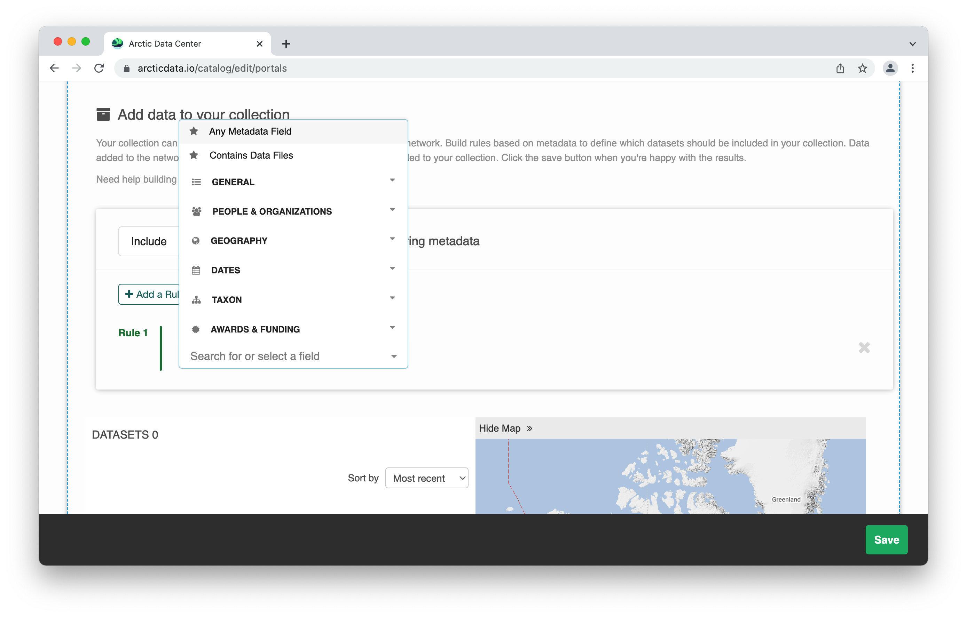
Task: Click the calendar icon beside Dates
Action: pyautogui.click(x=196, y=270)
